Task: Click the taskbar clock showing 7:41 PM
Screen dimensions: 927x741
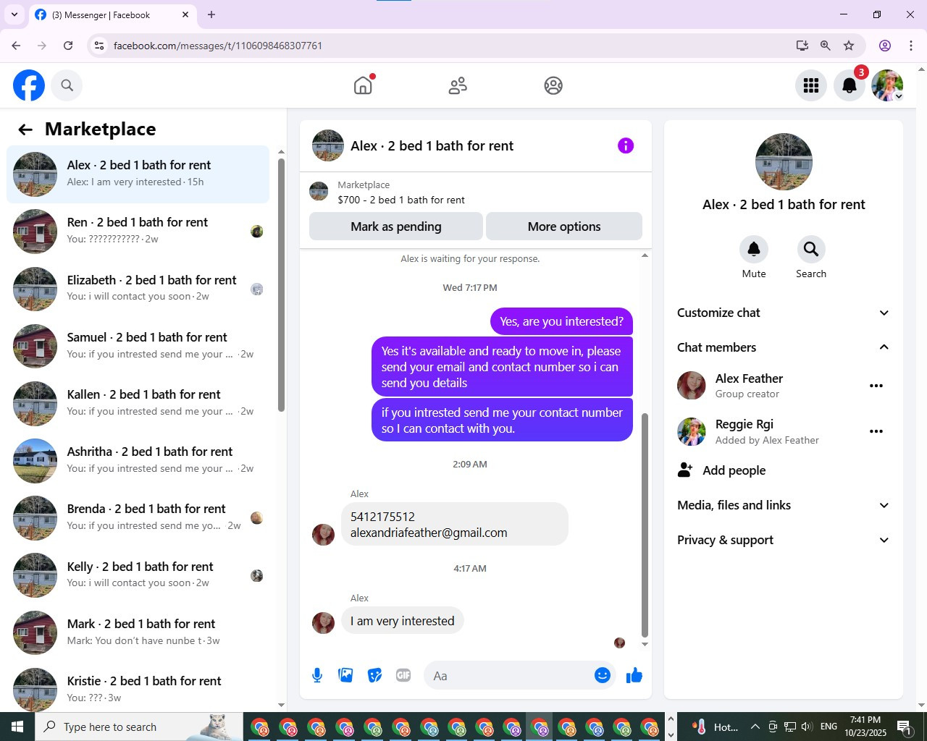Action: click(865, 727)
